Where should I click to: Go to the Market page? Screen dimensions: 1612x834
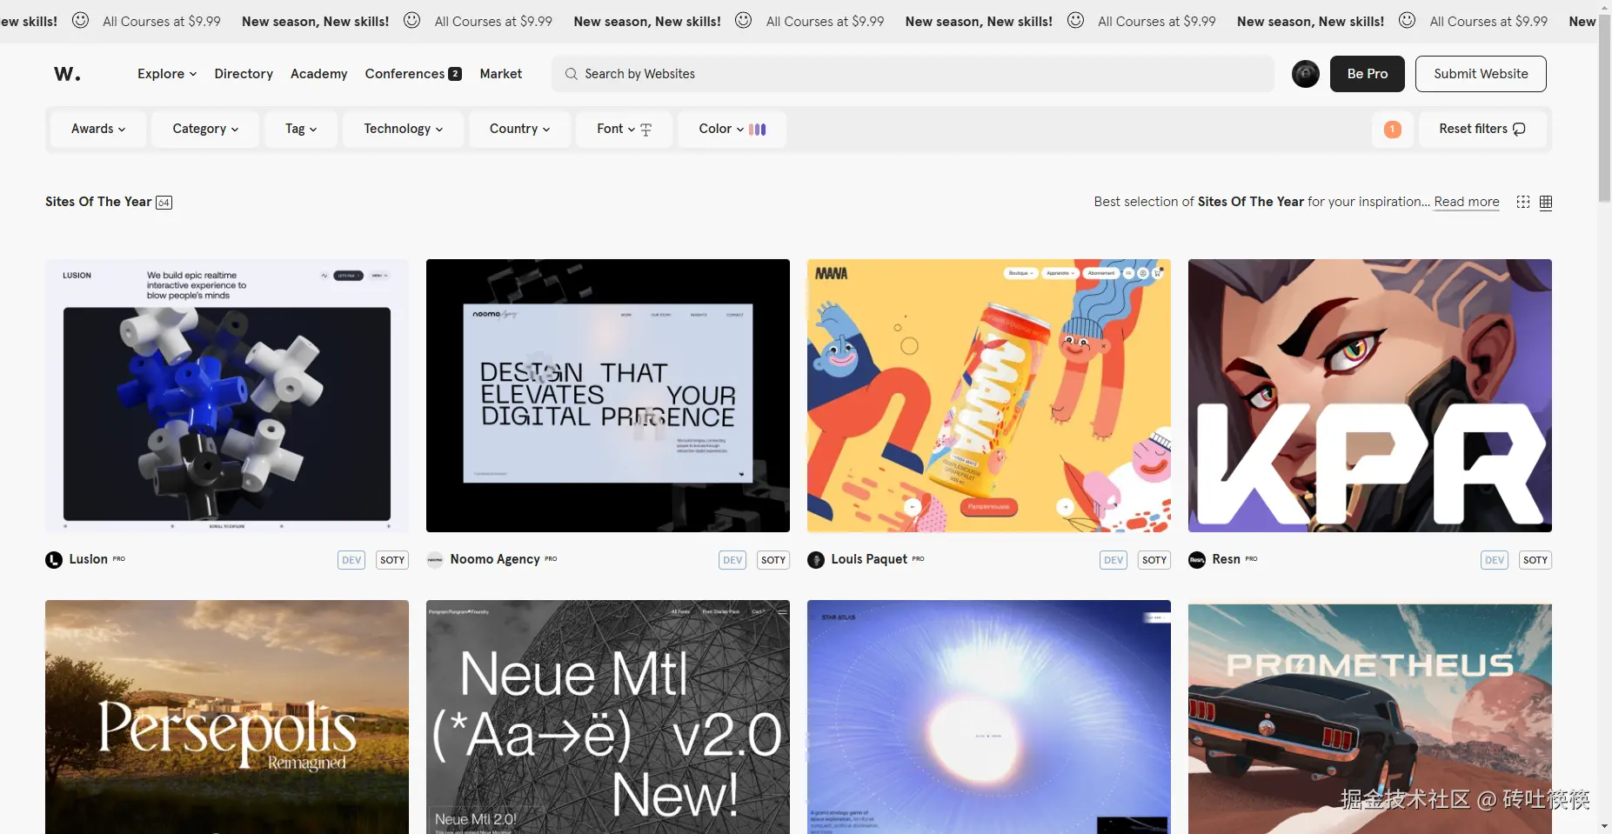[501, 74]
